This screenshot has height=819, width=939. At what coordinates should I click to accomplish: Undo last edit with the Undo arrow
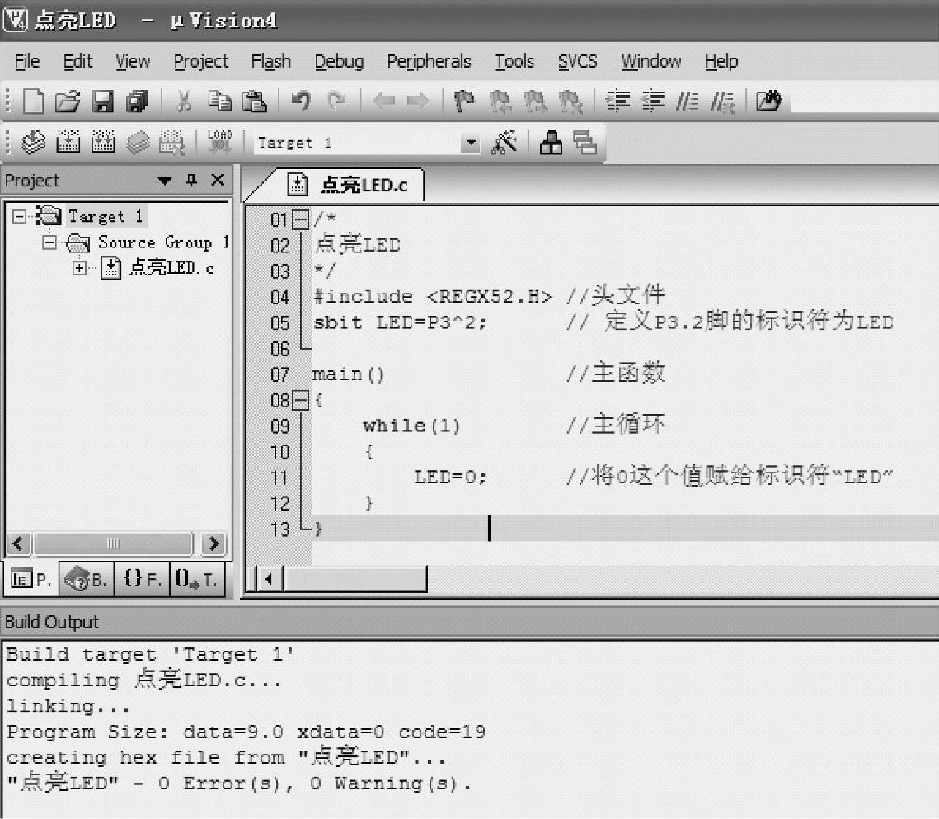pyautogui.click(x=301, y=101)
